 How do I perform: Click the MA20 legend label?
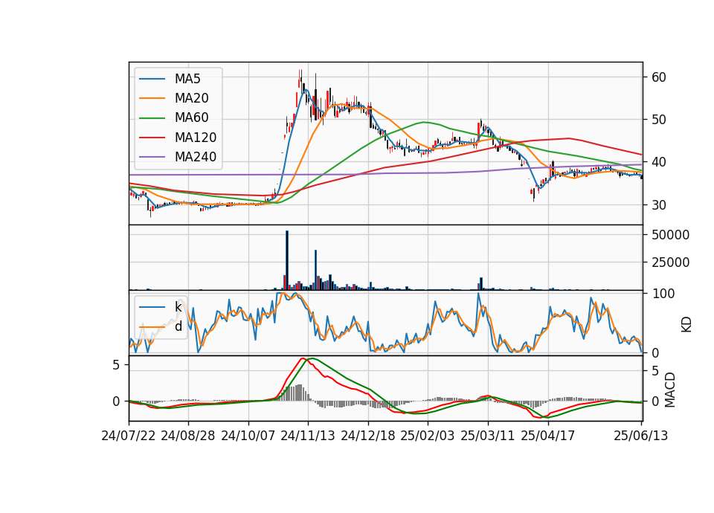point(191,98)
